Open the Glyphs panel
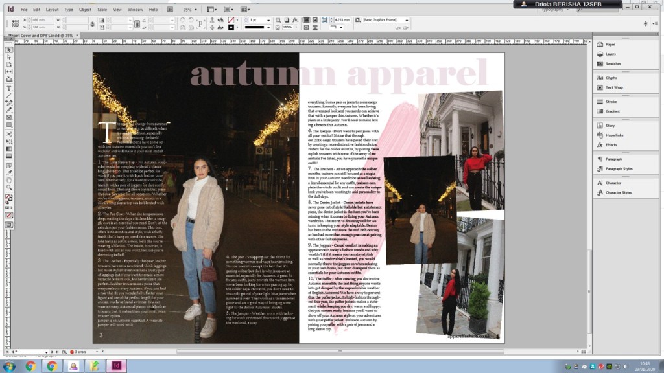This screenshot has width=664, height=373. coord(611,78)
